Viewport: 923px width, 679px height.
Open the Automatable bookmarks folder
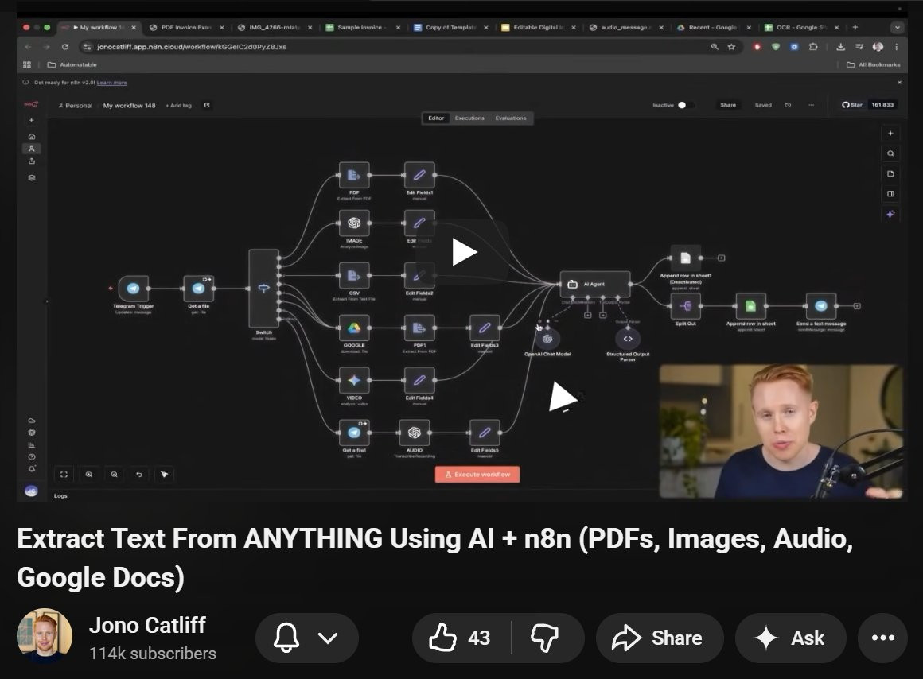[x=72, y=64]
